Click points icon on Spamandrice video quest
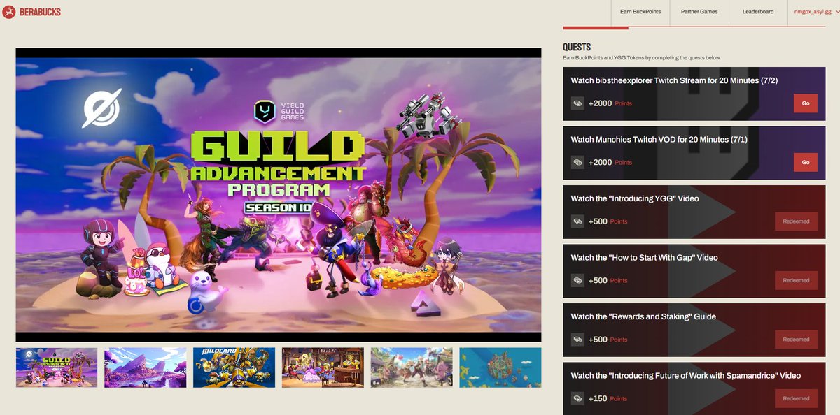 point(577,398)
